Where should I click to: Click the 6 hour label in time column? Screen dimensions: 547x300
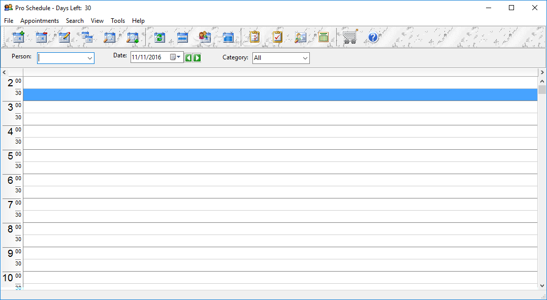click(10, 181)
